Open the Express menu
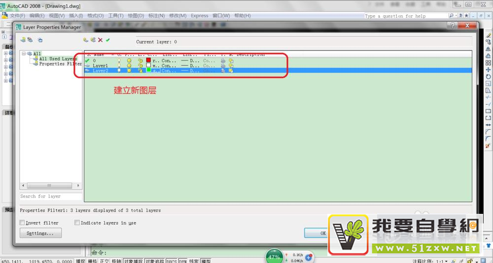The height and width of the screenshot is (263, 493). [199, 16]
